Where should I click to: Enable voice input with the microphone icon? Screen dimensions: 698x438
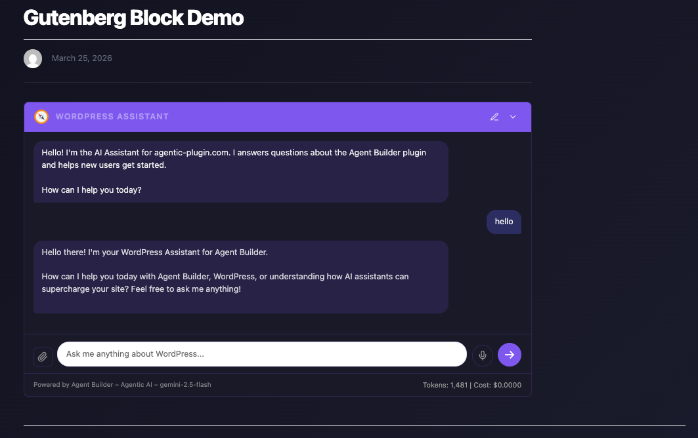click(483, 355)
